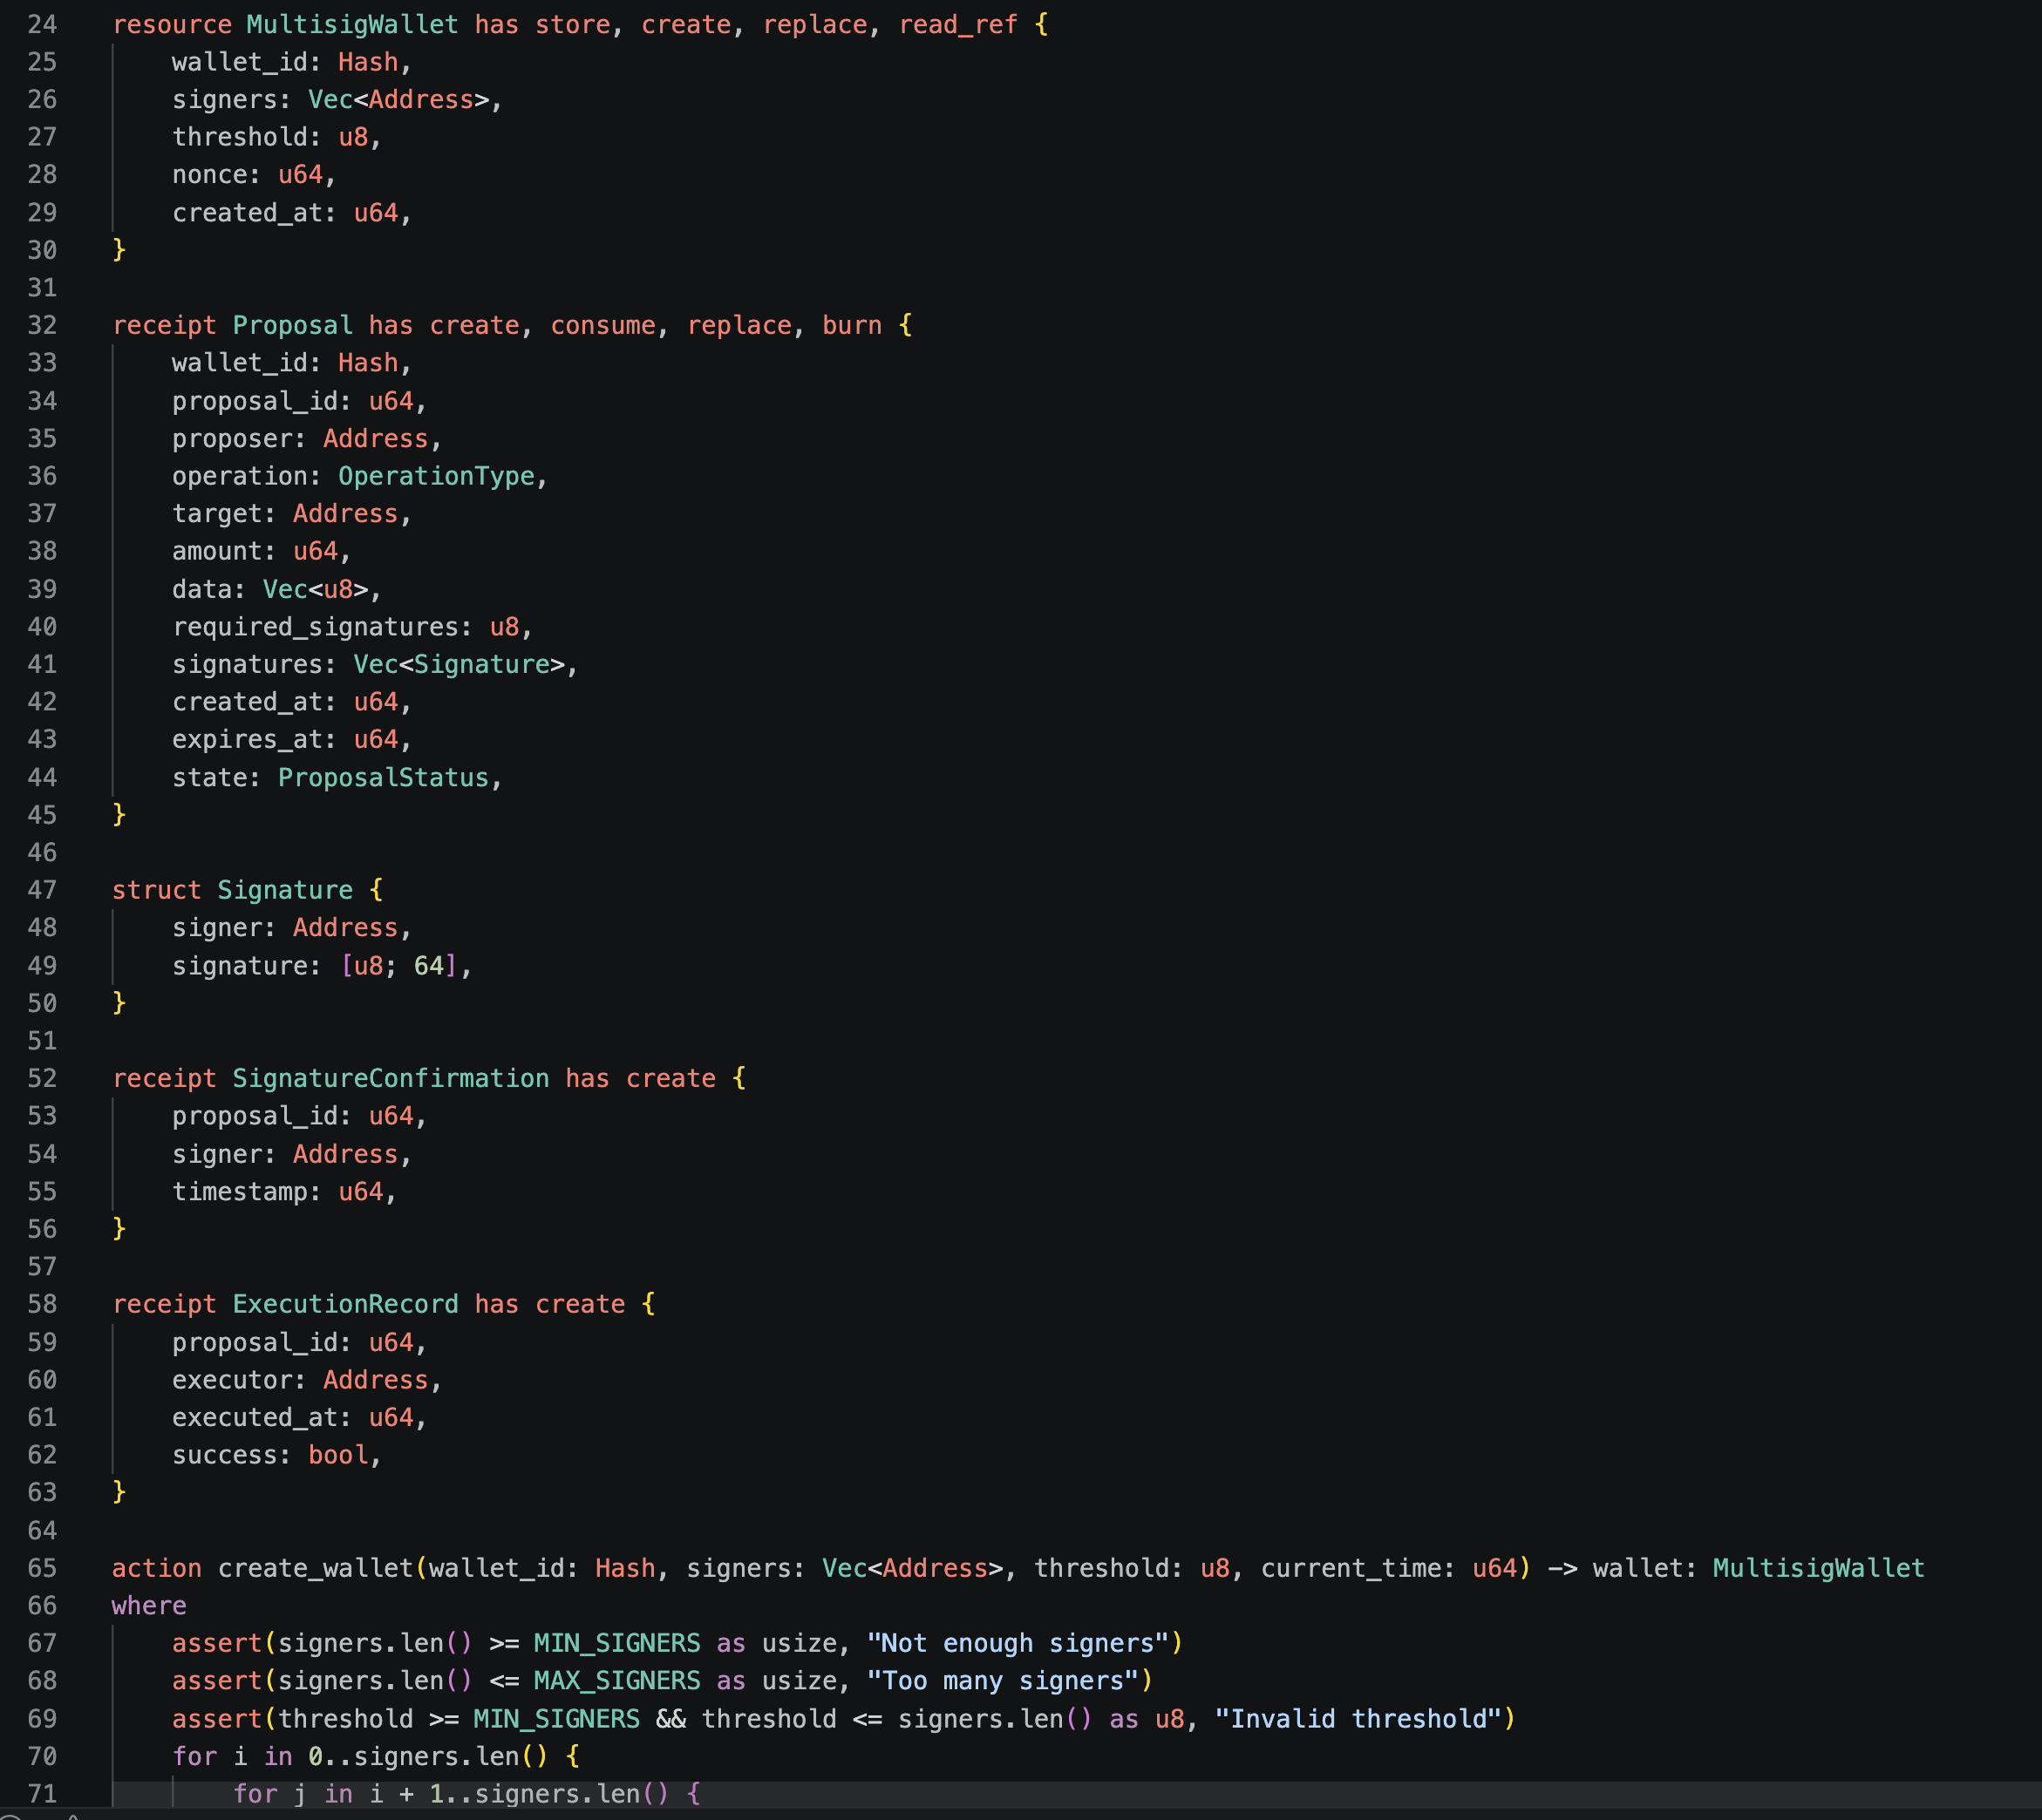Click the MultisigWallet resource name on line 24
The width and height of the screenshot is (2042, 1820).
tap(352, 25)
